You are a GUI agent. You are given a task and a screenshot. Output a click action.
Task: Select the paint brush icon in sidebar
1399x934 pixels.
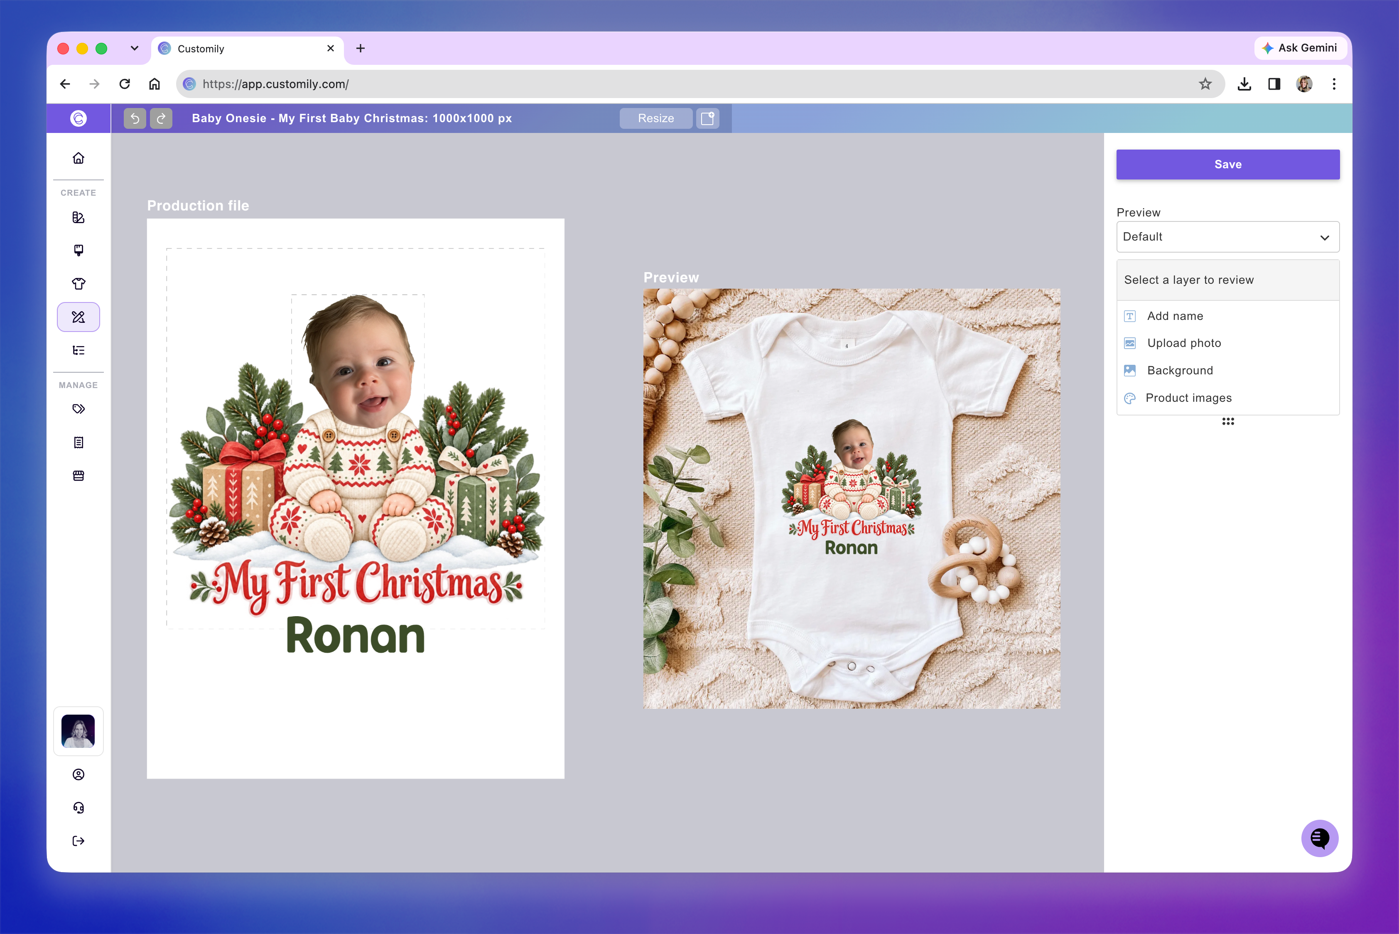coord(79,250)
